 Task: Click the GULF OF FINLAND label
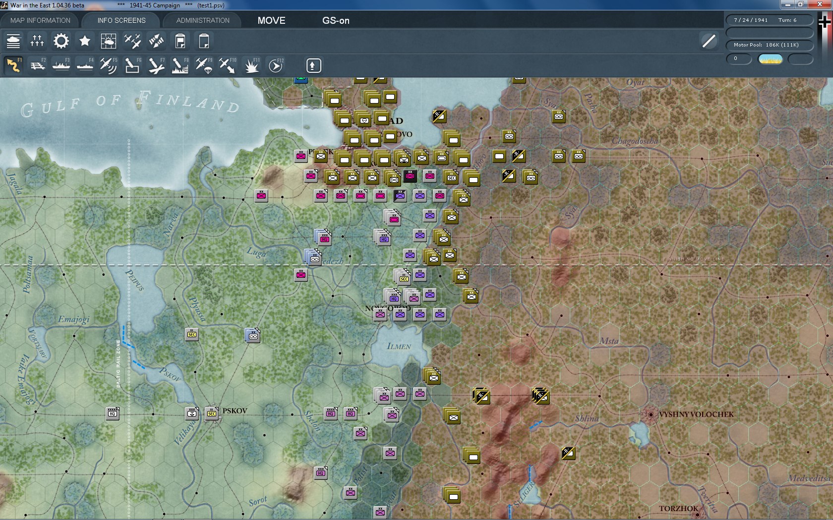pyautogui.click(x=130, y=103)
